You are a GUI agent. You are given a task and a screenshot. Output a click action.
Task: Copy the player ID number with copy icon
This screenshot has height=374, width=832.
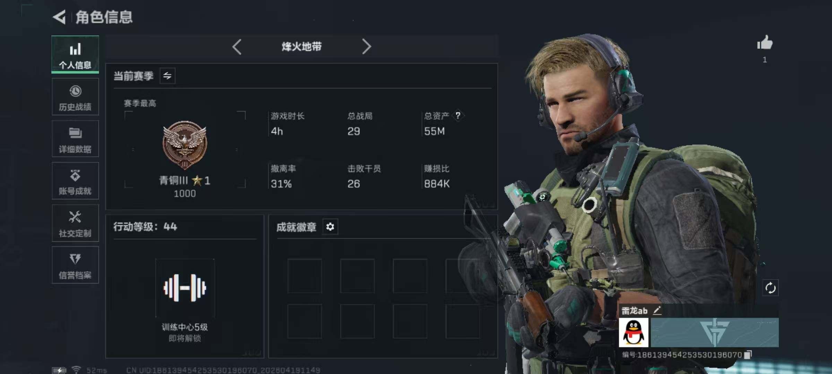coord(748,355)
